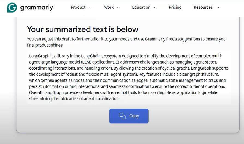Click the grammarly wordmark in the header
The height and width of the screenshot is (144, 244).
(37, 7)
